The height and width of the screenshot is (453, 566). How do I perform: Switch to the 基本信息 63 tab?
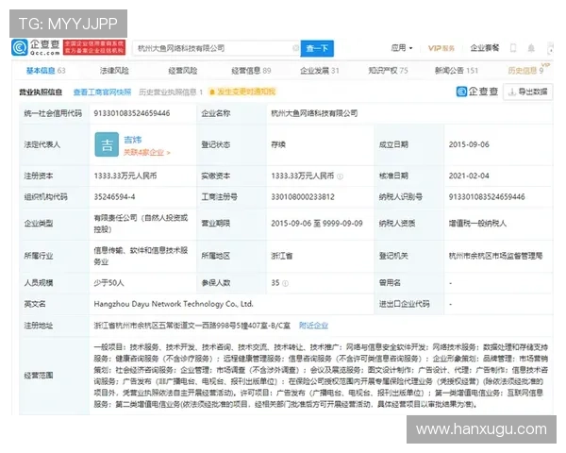(x=46, y=71)
